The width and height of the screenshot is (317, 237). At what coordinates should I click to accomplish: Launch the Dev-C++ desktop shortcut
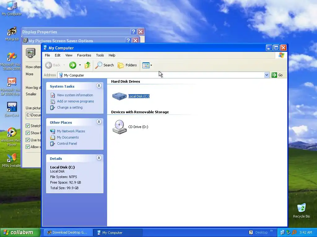(x=12, y=110)
